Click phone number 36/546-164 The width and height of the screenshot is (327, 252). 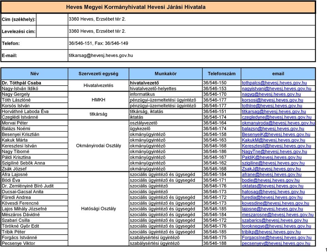pos(215,123)
